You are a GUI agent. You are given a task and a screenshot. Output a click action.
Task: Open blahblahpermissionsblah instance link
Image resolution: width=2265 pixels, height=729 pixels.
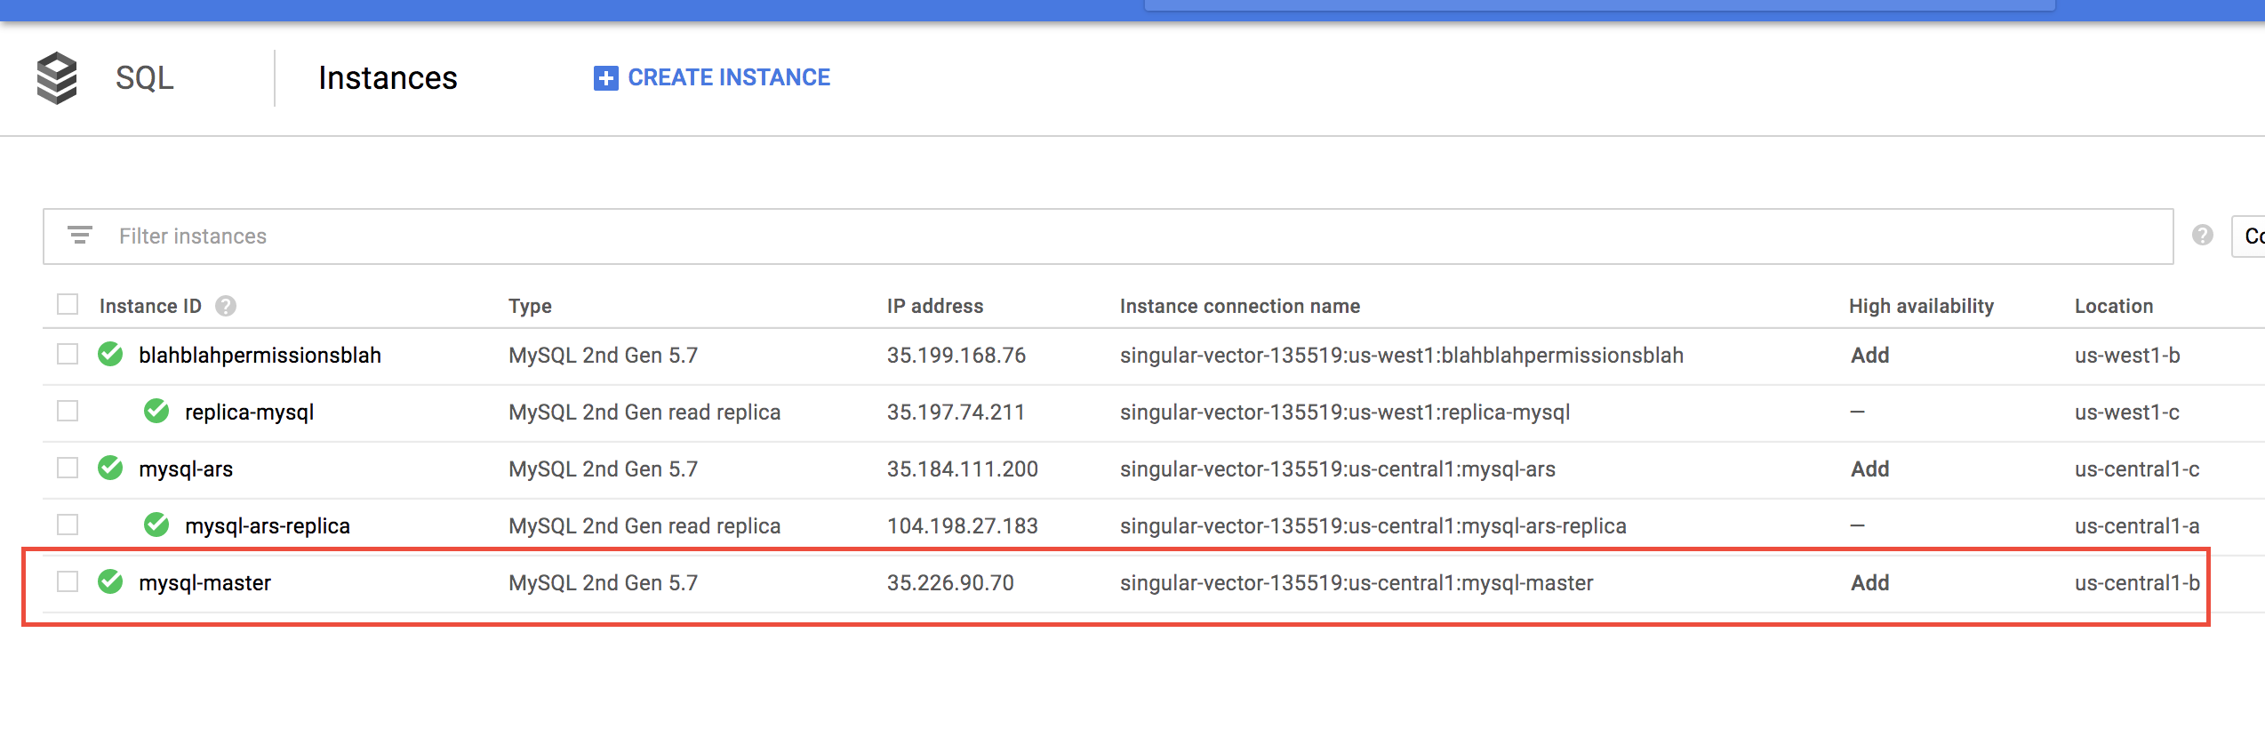[260, 356]
